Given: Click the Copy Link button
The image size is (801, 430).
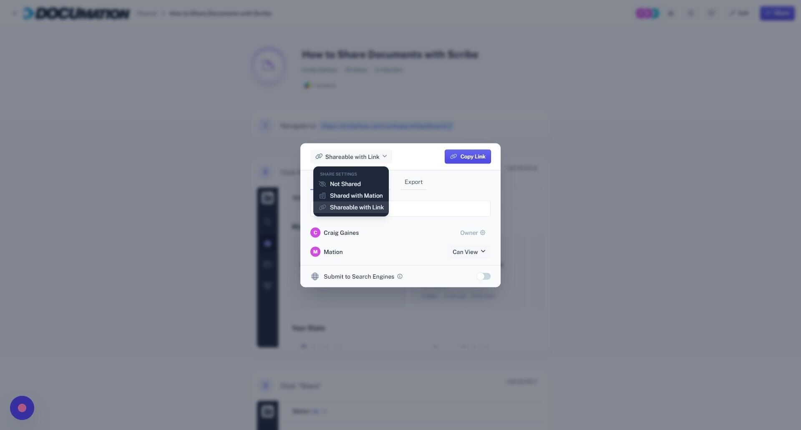Looking at the screenshot, I should [x=468, y=157].
